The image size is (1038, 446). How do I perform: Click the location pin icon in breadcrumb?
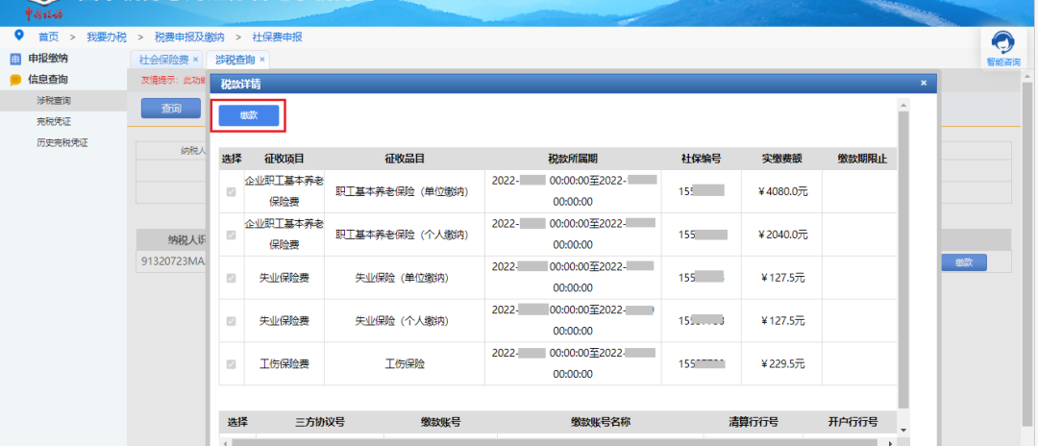(18, 35)
